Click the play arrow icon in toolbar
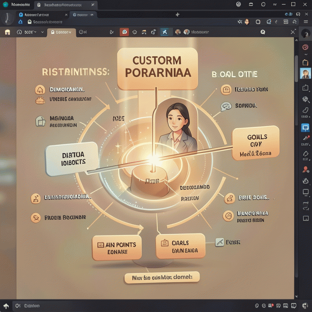The width and height of the screenshot is (312, 312). [112, 32]
